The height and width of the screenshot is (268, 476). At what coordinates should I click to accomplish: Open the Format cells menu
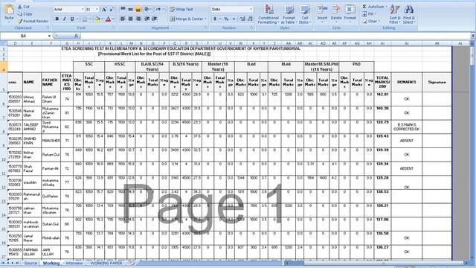pos(350,13)
